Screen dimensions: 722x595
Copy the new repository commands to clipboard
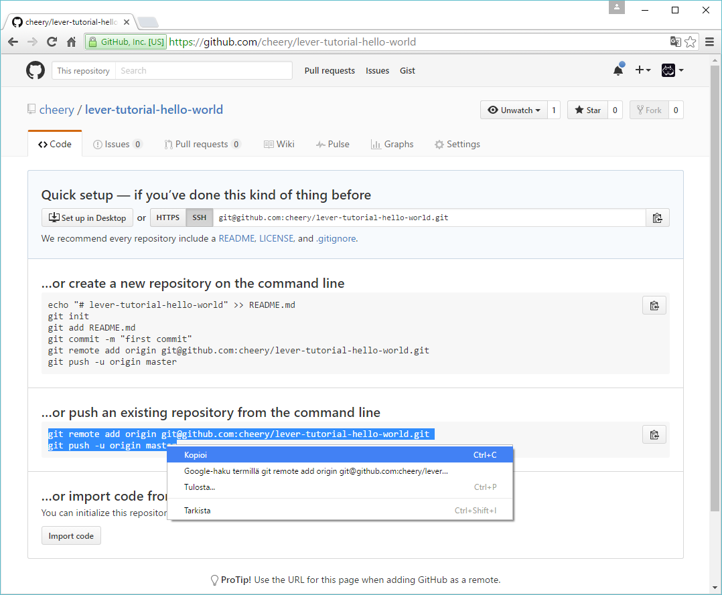[x=654, y=306]
